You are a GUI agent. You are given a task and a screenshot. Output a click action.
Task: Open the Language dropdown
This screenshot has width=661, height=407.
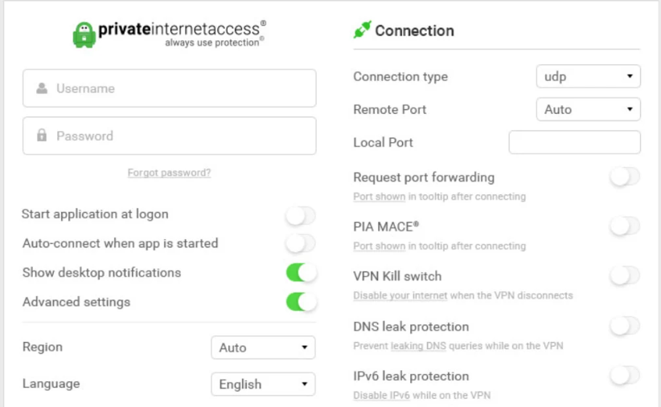[x=263, y=384]
